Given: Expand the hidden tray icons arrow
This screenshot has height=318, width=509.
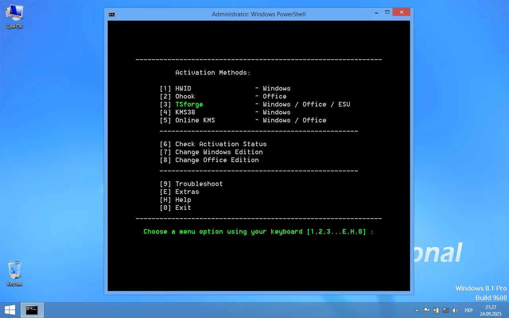Looking at the screenshot, I should tap(417, 310).
